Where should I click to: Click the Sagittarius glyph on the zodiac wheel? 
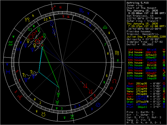point(53,8)
